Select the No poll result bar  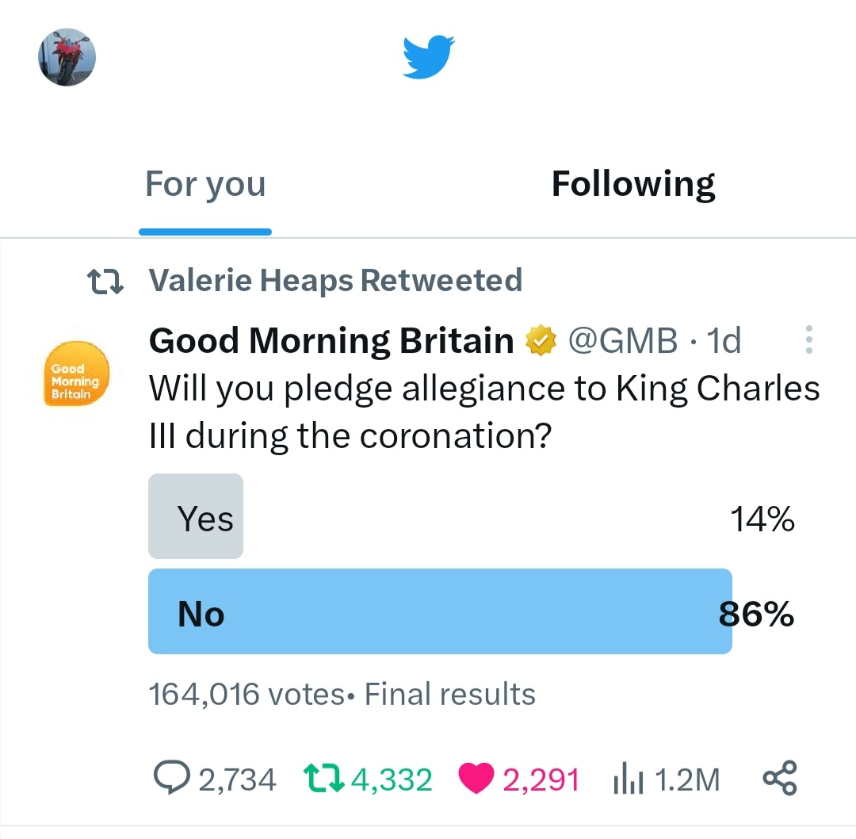pos(440,611)
